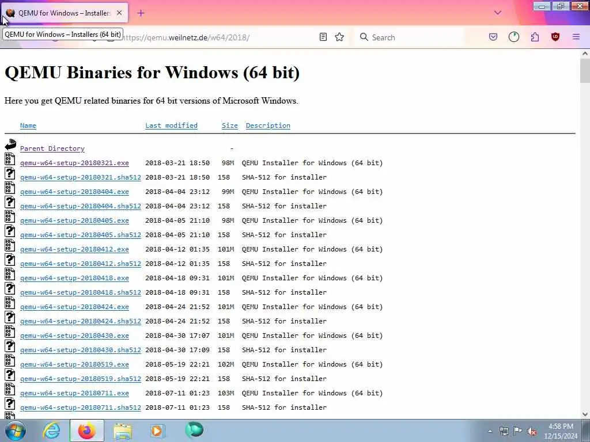
Task: Click binary file icon beside 20180711.exe
Action: click(10, 389)
